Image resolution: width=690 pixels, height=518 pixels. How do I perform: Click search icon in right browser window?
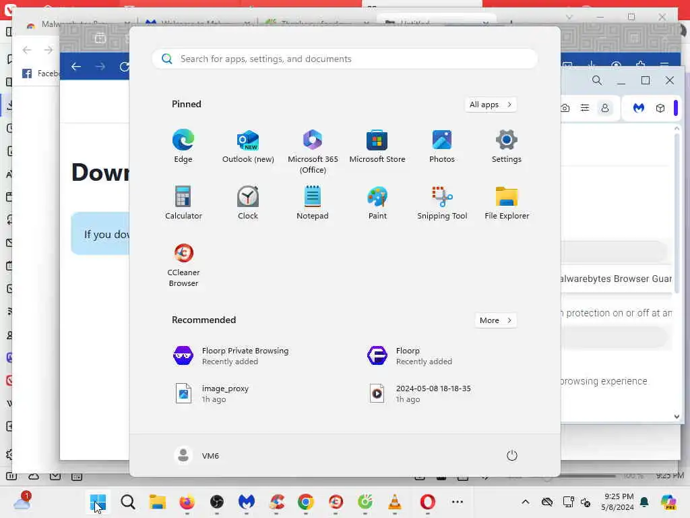[597, 81]
